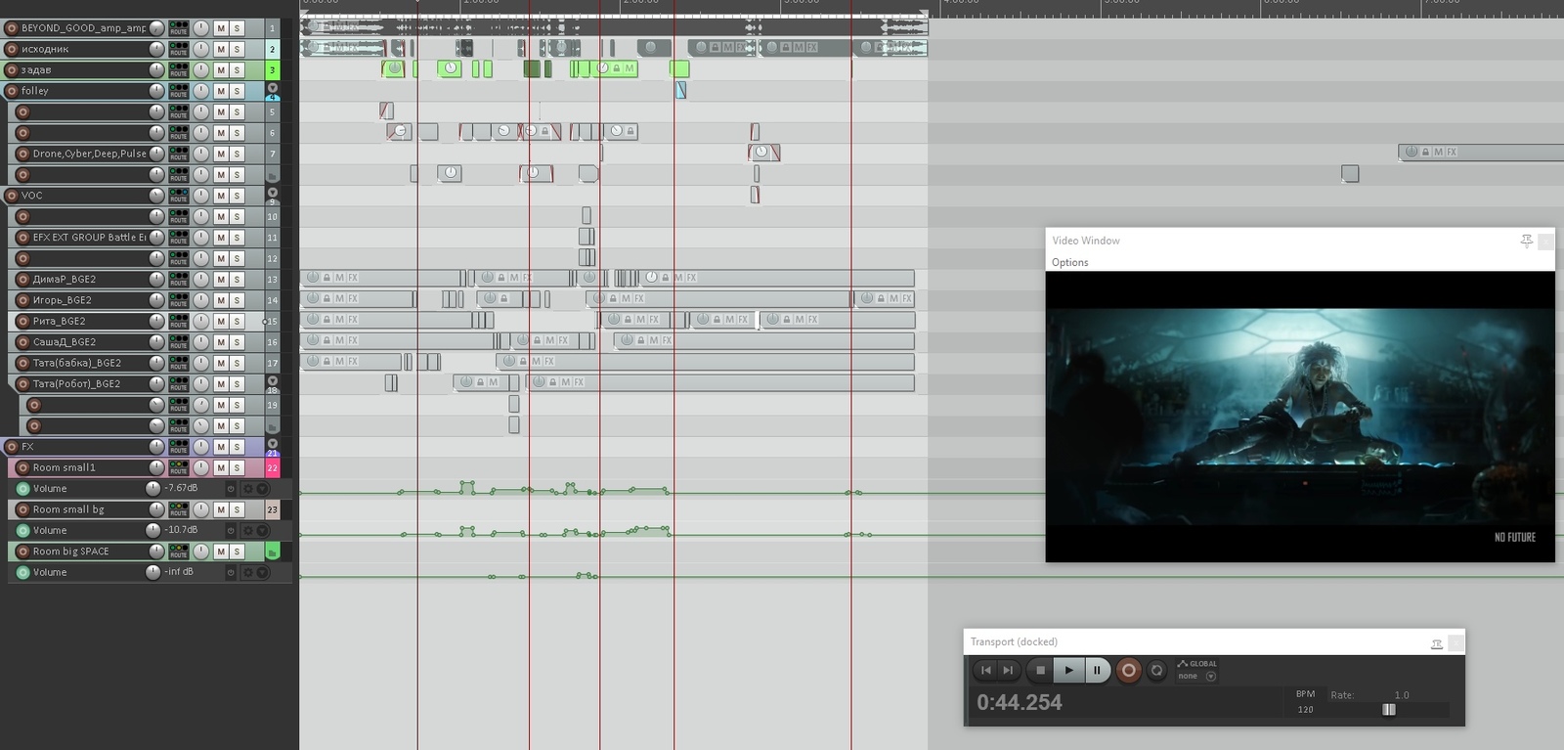Screen dimensions: 1564x750
Task: Click the blue item on folley track
Action: [x=680, y=90]
